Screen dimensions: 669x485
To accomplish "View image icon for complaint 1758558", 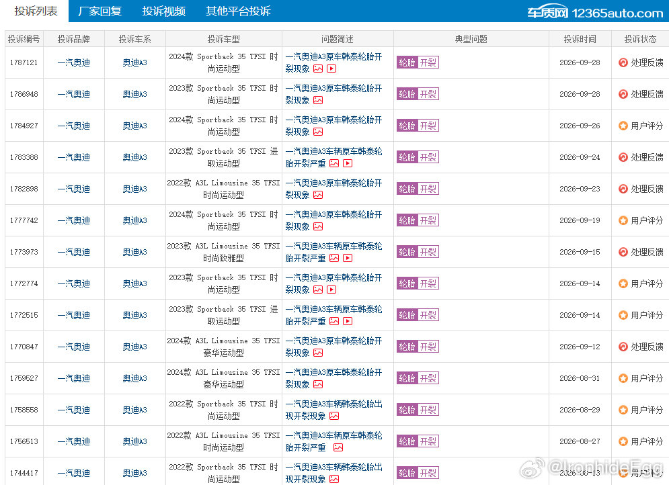I will click(x=334, y=416).
